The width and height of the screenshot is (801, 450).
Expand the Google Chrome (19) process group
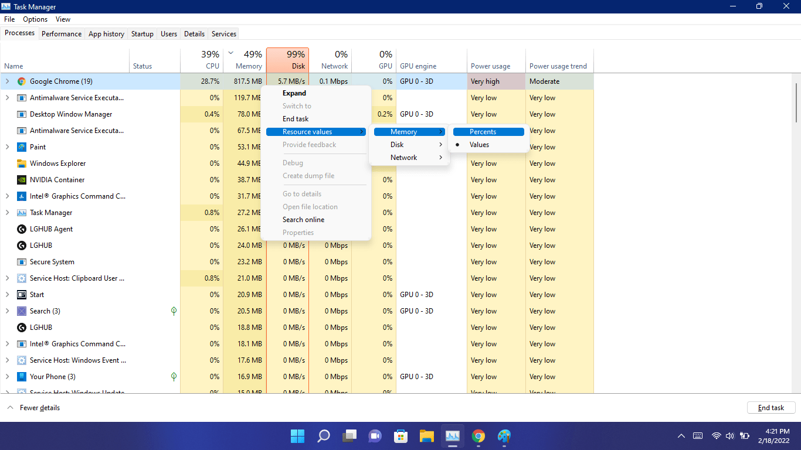pos(8,81)
